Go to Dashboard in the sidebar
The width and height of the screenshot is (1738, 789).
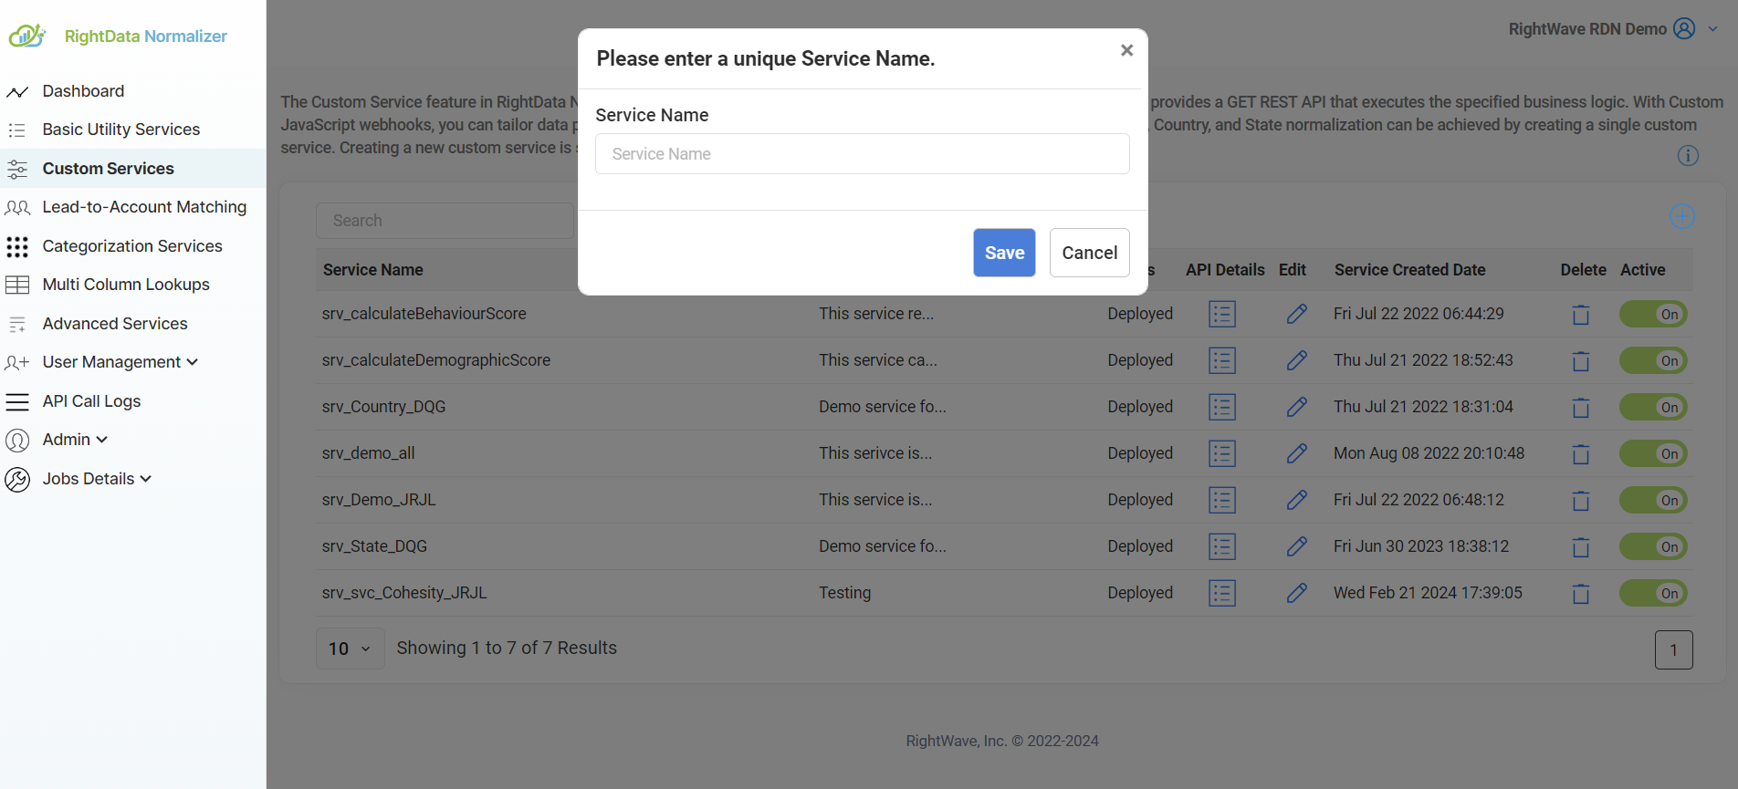pos(83,91)
